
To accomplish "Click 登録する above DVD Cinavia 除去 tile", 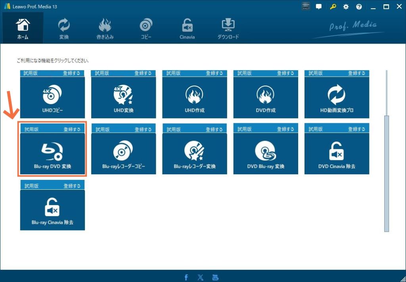I will pyautogui.click(x=356, y=129).
